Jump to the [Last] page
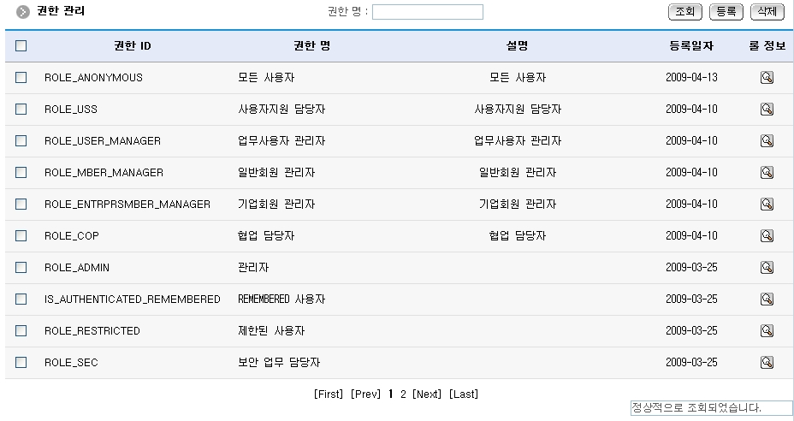Viewport: 794px width, 421px height. click(464, 394)
